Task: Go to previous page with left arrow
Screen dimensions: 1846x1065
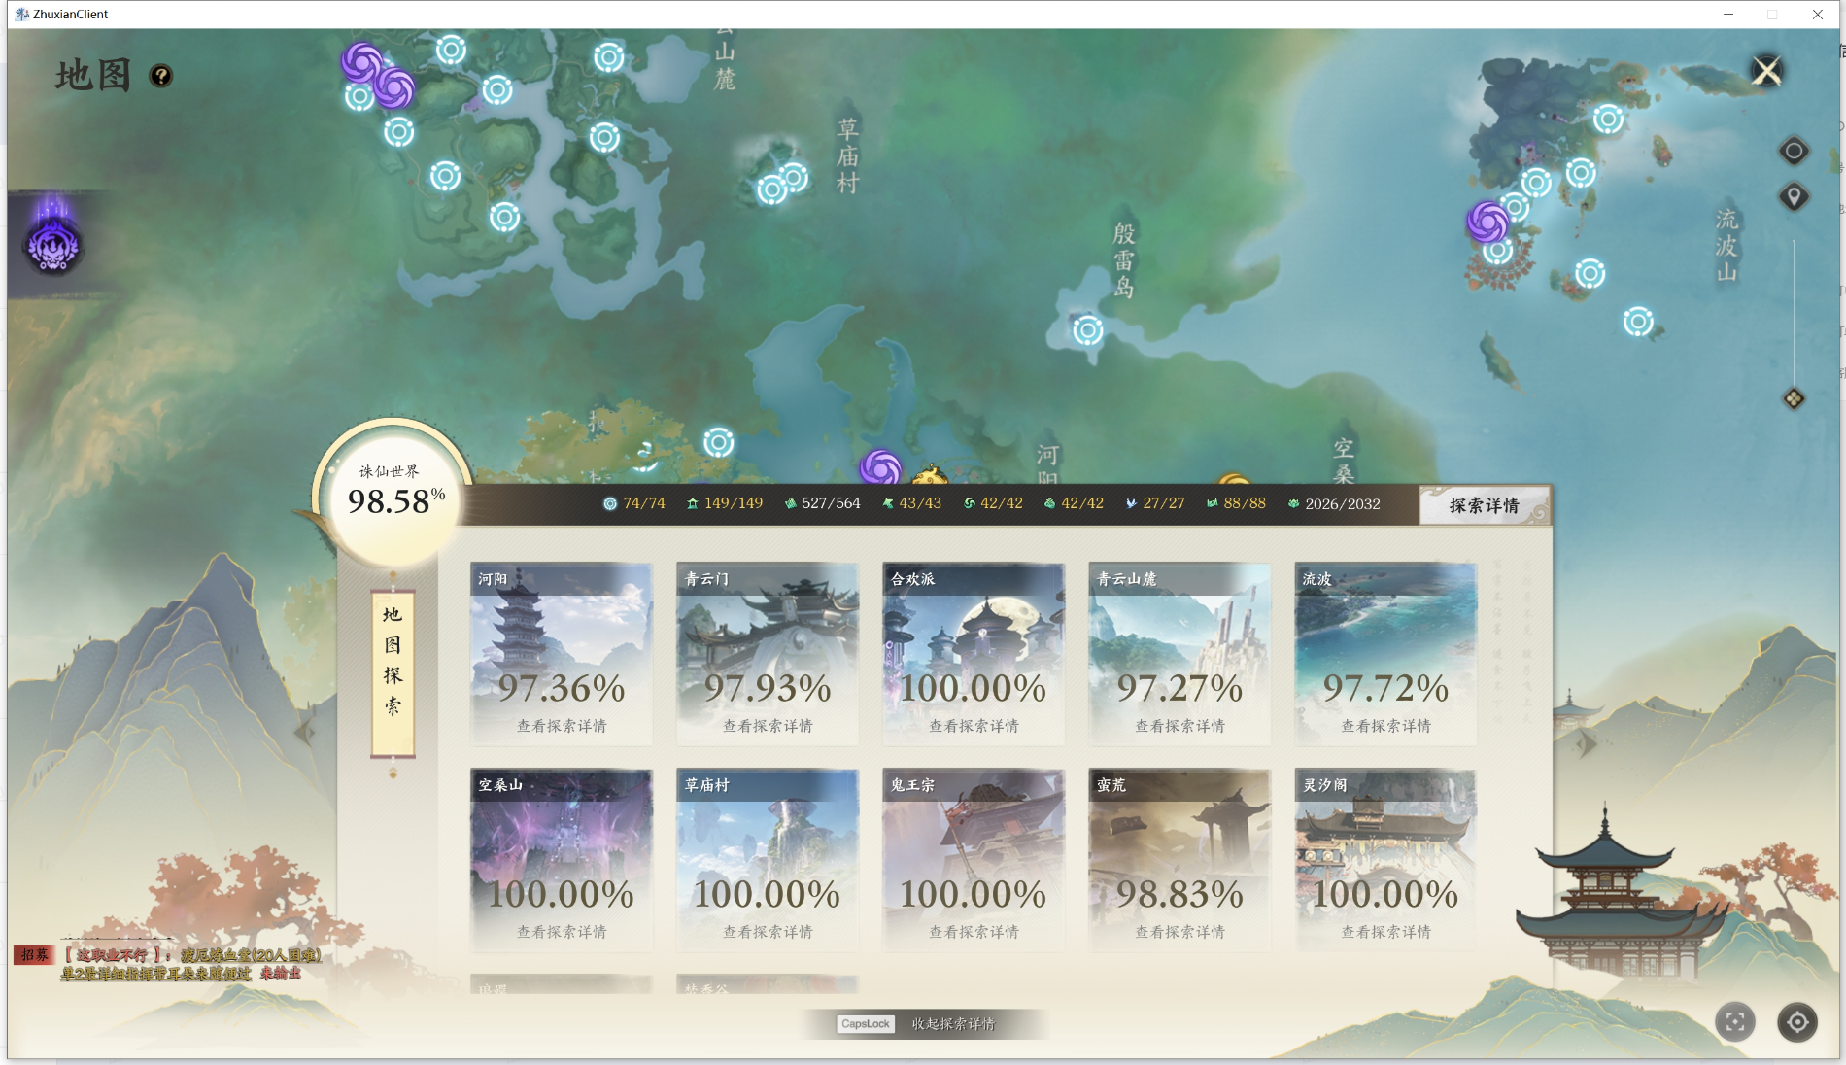Action: [305, 731]
